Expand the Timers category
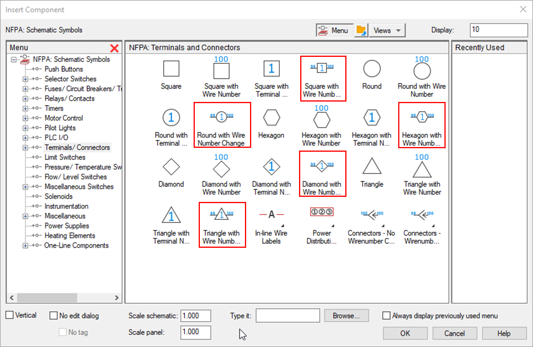Screen dimensions: 533x347 [25, 108]
